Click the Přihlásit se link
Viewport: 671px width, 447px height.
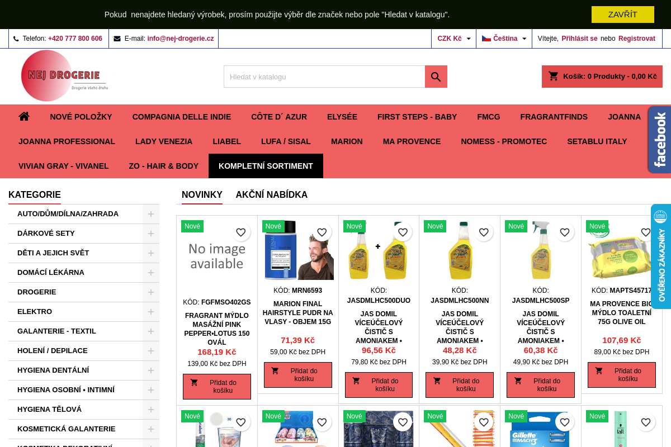pos(579,39)
